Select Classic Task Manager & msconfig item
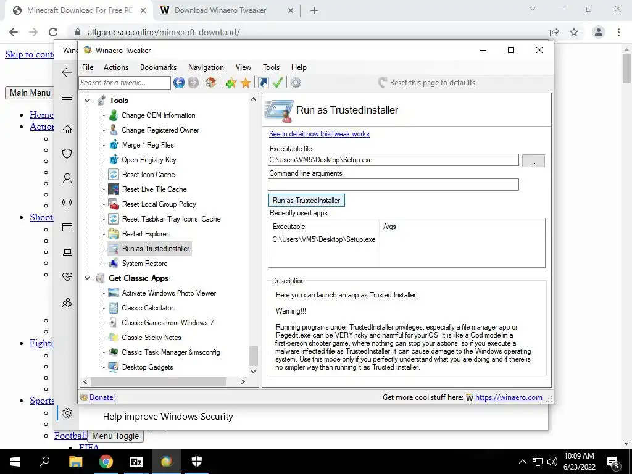632x474 pixels. (171, 352)
